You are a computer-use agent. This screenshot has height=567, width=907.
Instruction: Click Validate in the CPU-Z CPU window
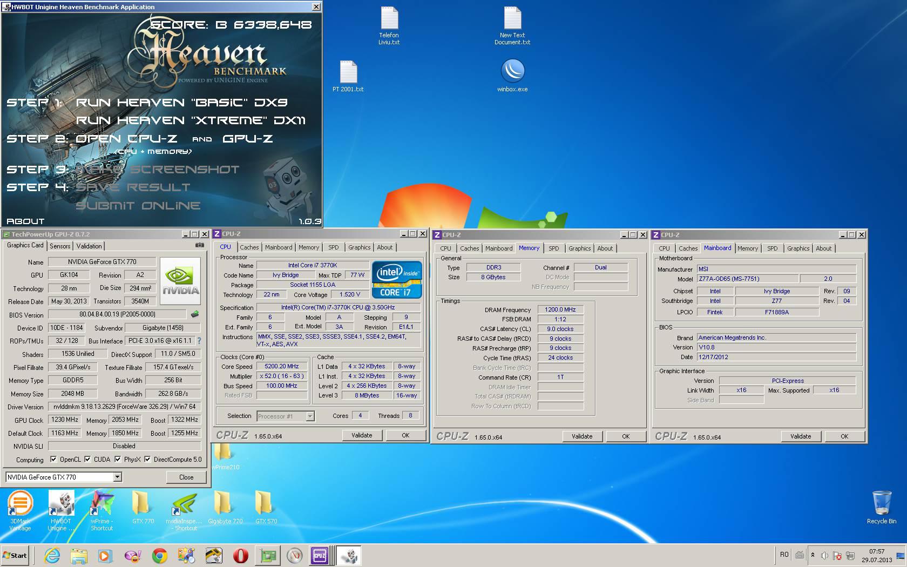coord(362,435)
